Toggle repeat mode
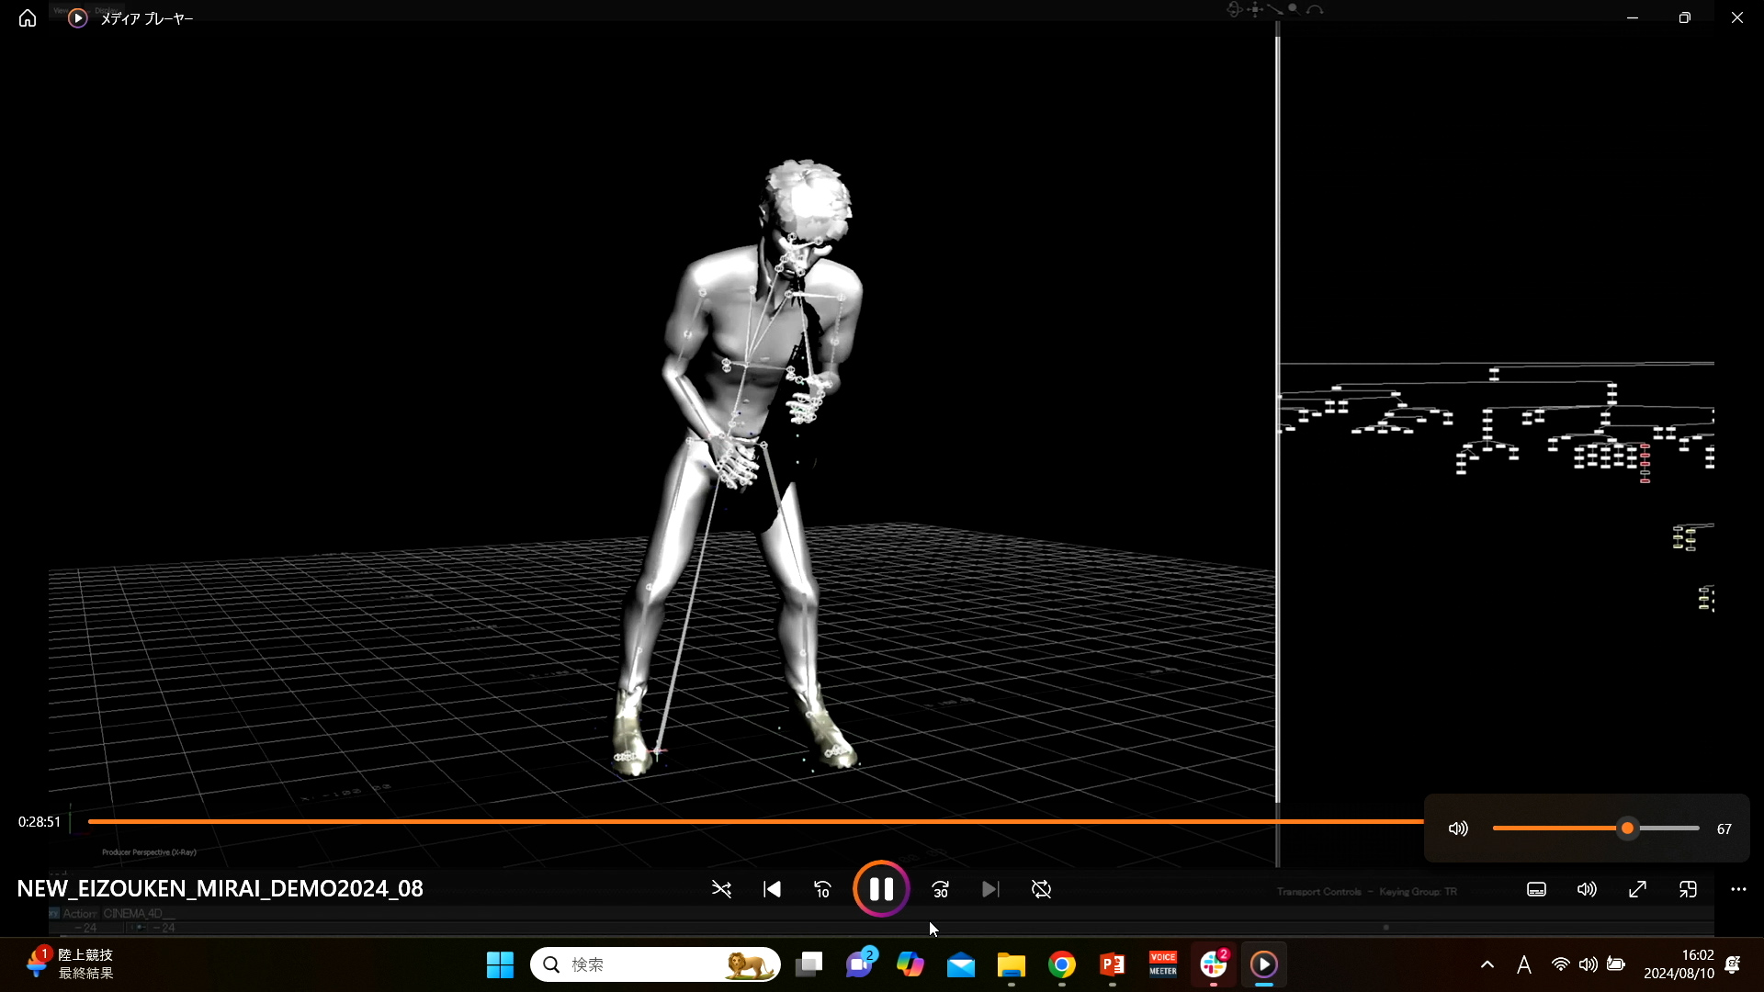This screenshot has height=992, width=1764. click(1041, 889)
